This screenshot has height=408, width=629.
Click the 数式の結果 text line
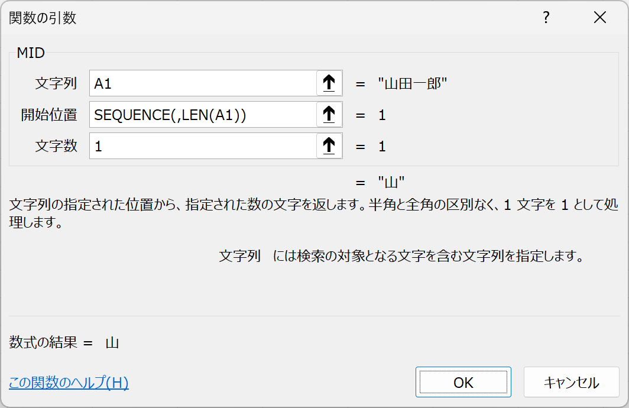[64, 342]
